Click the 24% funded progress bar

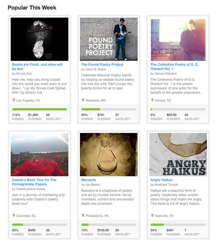[x=178, y=224]
